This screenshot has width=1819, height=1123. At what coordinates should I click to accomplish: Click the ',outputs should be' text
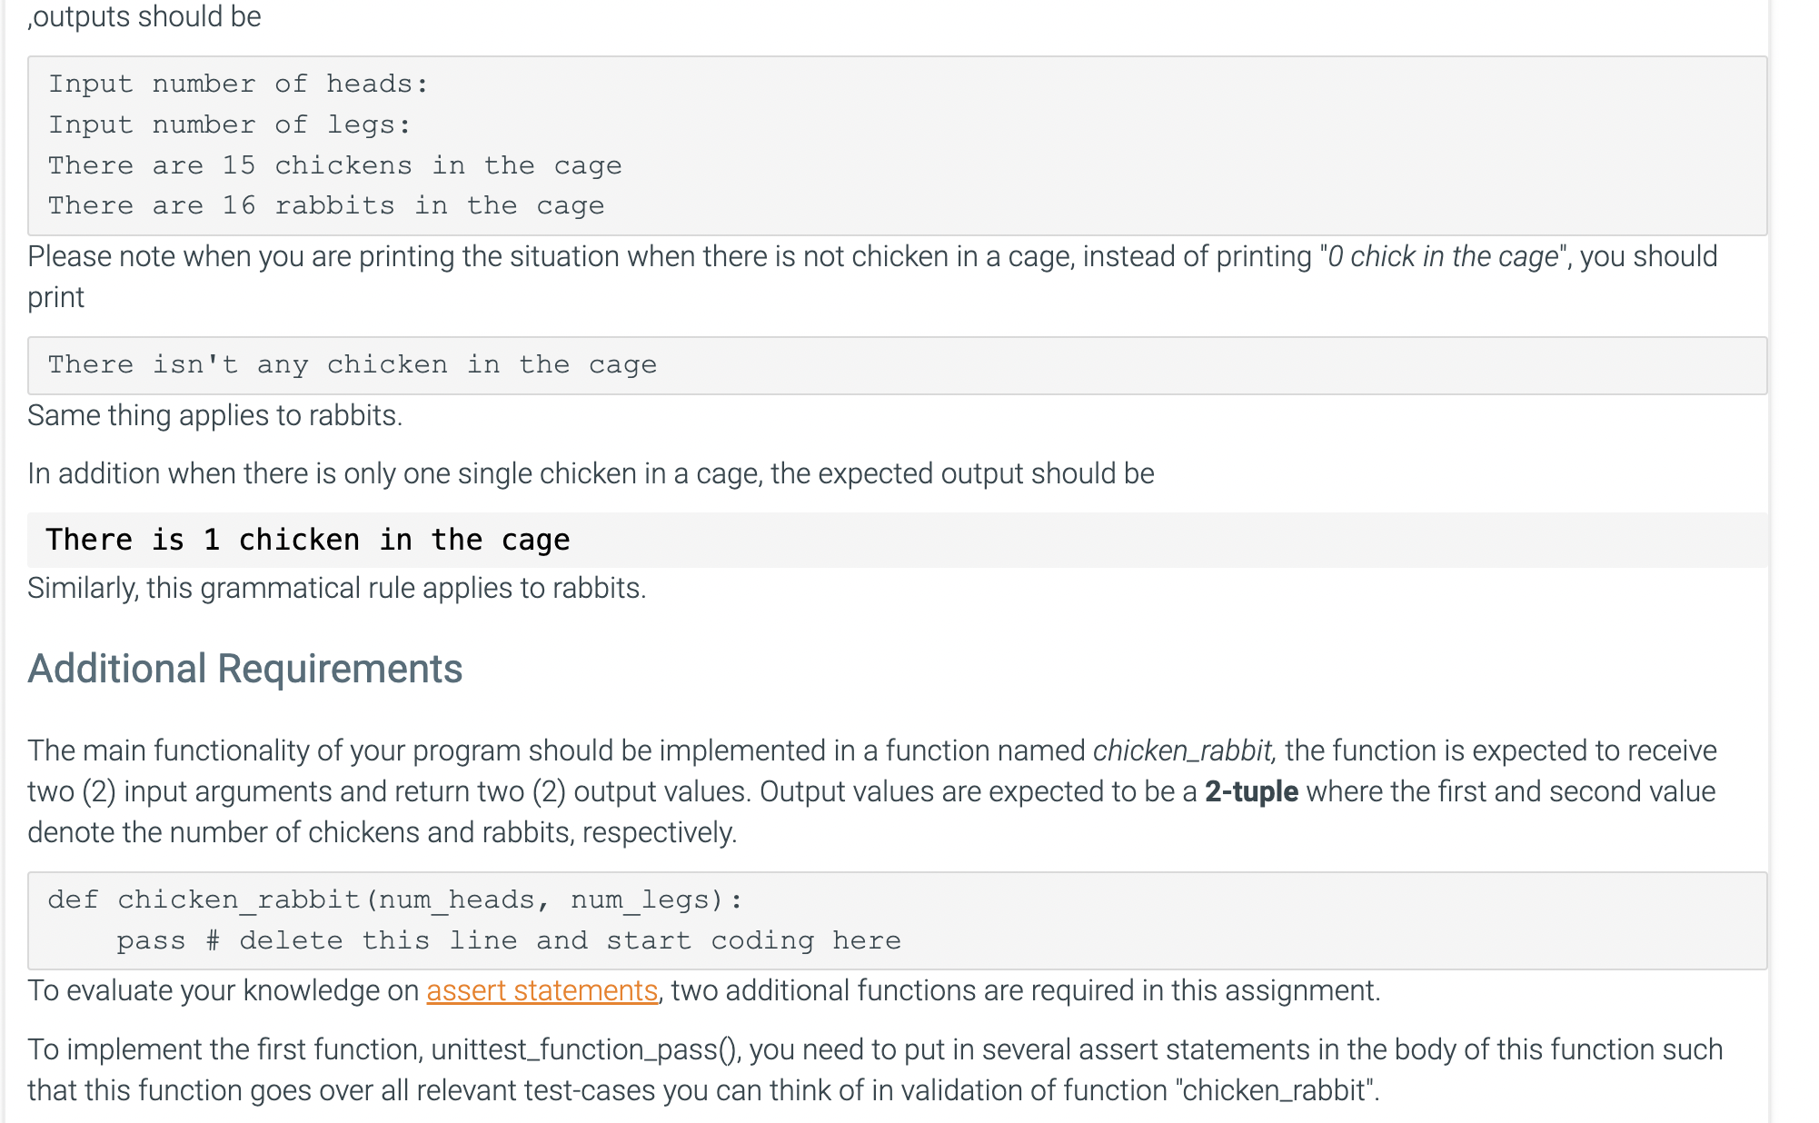[144, 16]
